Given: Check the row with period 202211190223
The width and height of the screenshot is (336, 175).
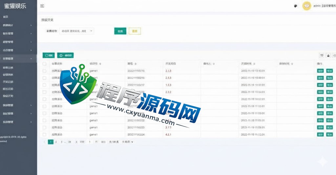Looking at the screenshot, I should [44, 128].
